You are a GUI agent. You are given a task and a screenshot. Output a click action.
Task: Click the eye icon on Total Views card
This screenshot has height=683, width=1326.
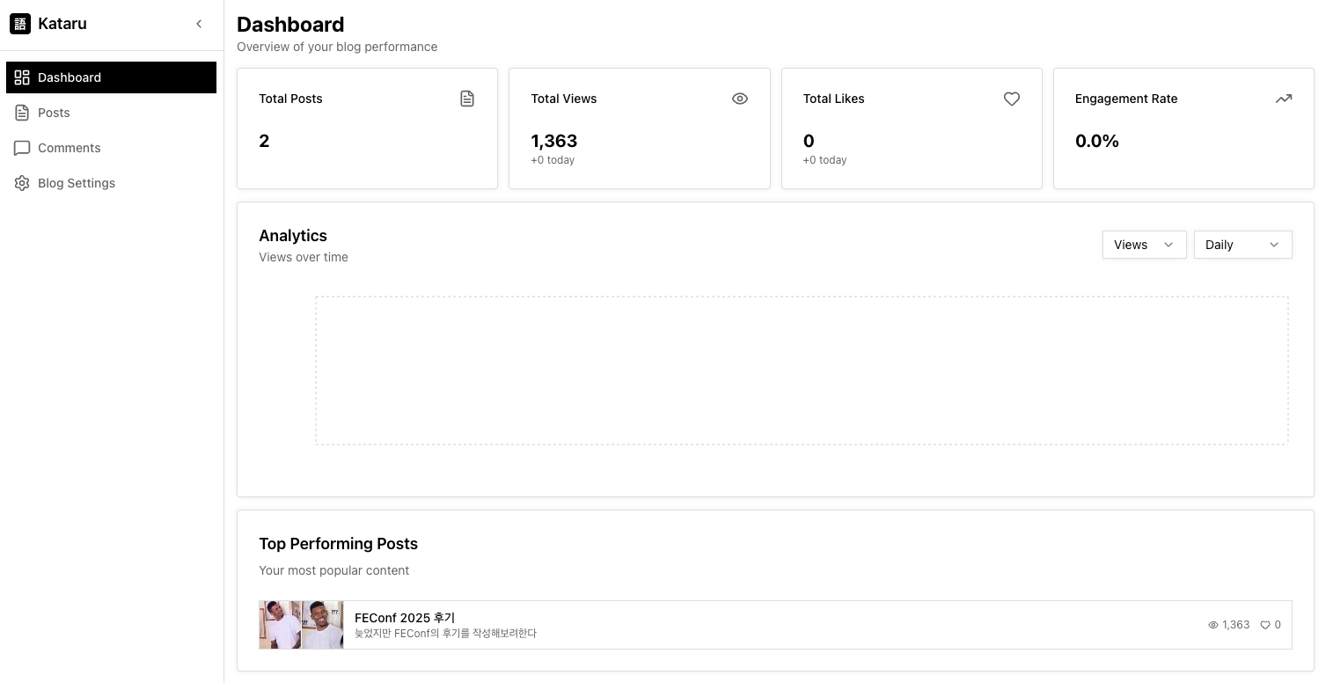pos(740,99)
